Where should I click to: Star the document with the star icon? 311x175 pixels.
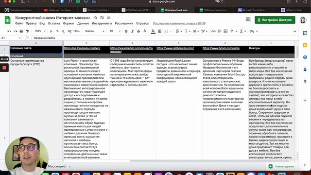pyautogui.click(x=96, y=17)
